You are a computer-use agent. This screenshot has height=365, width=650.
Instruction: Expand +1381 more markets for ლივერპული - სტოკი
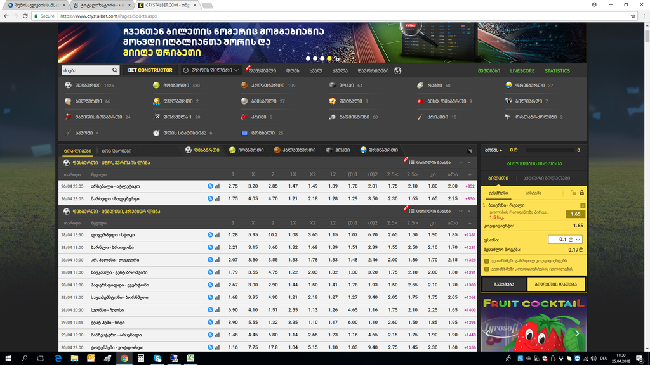[x=470, y=234]
